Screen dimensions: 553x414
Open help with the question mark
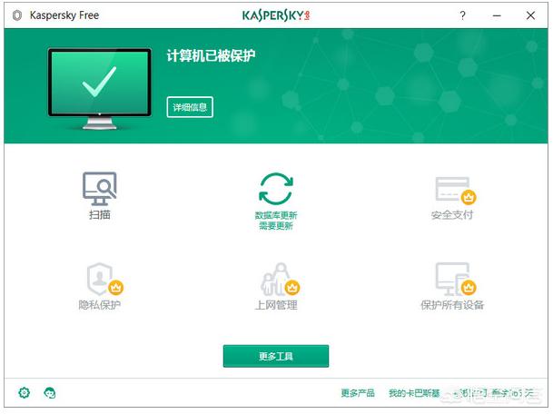pos(462,15)
